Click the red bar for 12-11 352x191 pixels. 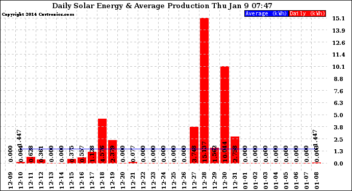click(x=31, y=160)
